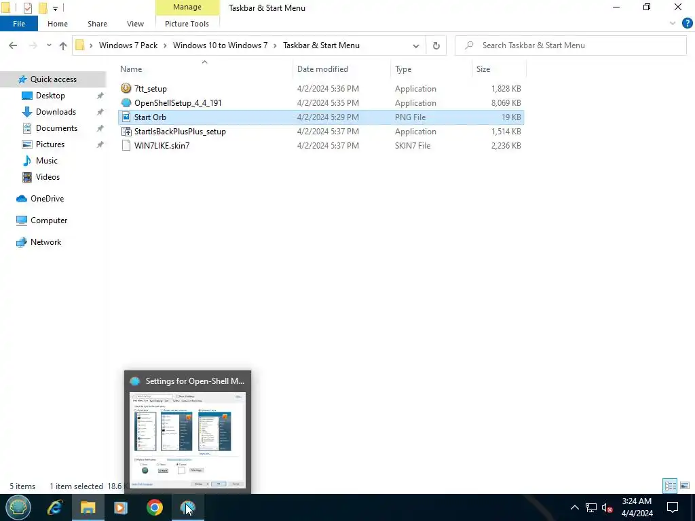
Task: Open the address bar history dropdown
Action: click(x=416, y=45)
